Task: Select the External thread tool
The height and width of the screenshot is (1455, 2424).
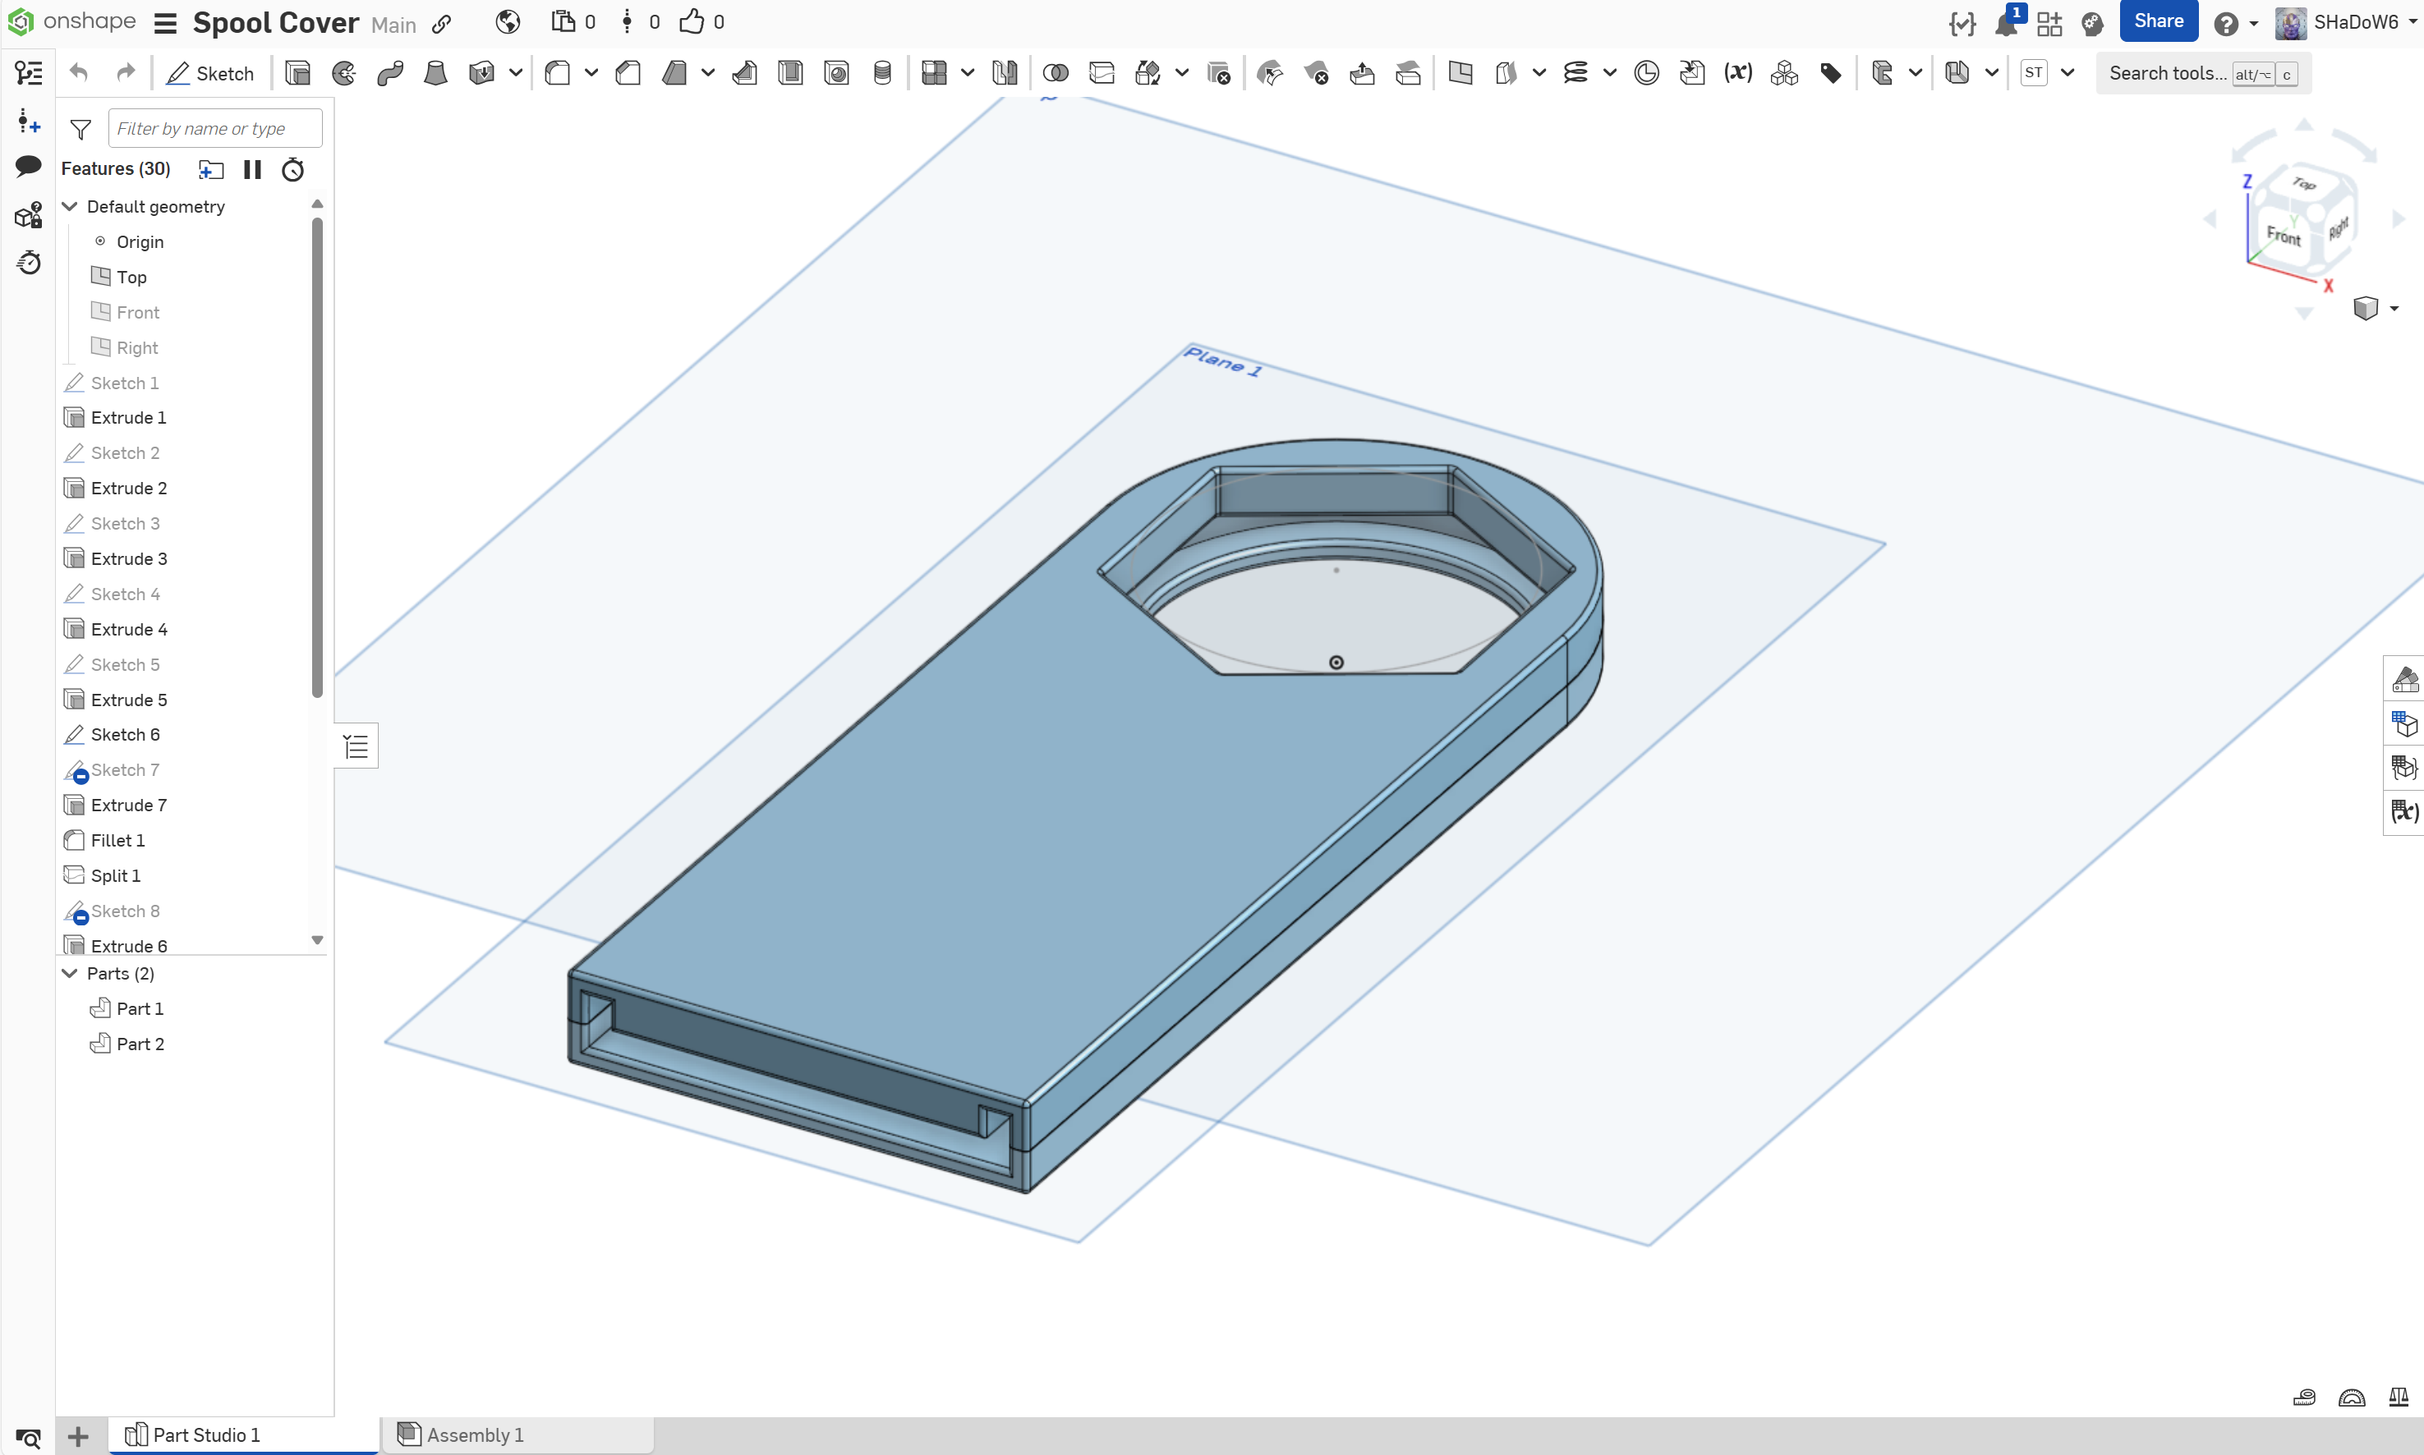Action: pyautogui.click(x=881, y=74)
